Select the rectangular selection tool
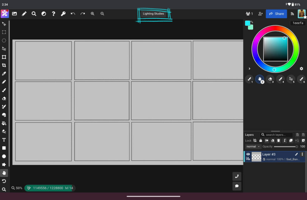This screenshot has height=200, width=307. (x=4, y=32)
